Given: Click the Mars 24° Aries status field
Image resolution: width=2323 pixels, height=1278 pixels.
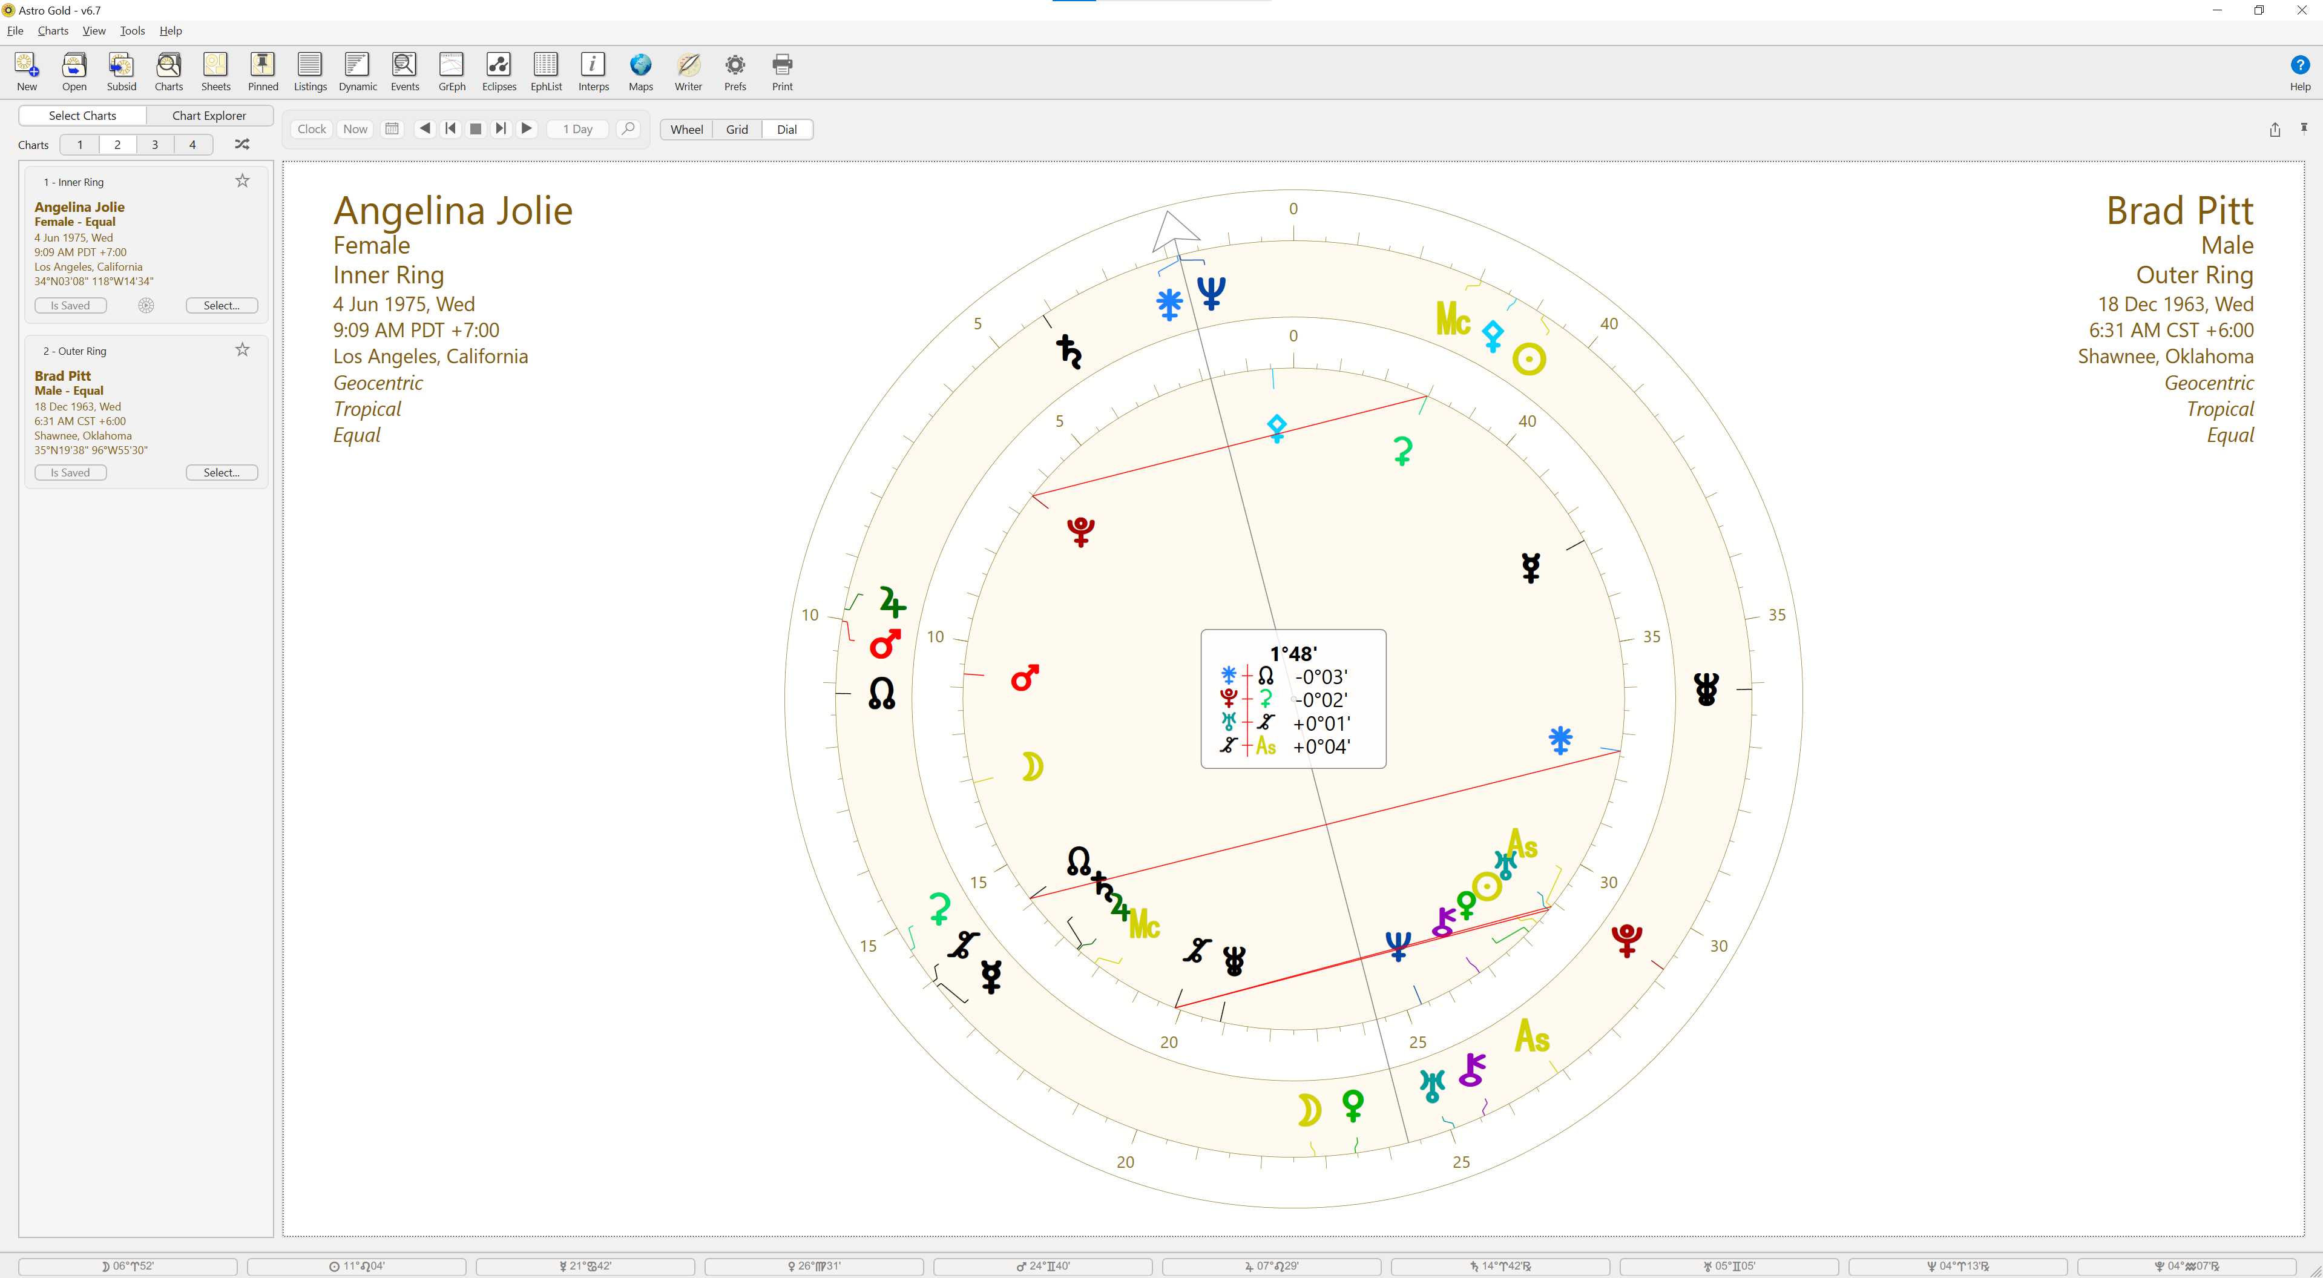Looking at the screenshot, I should pos(1043,1266).
